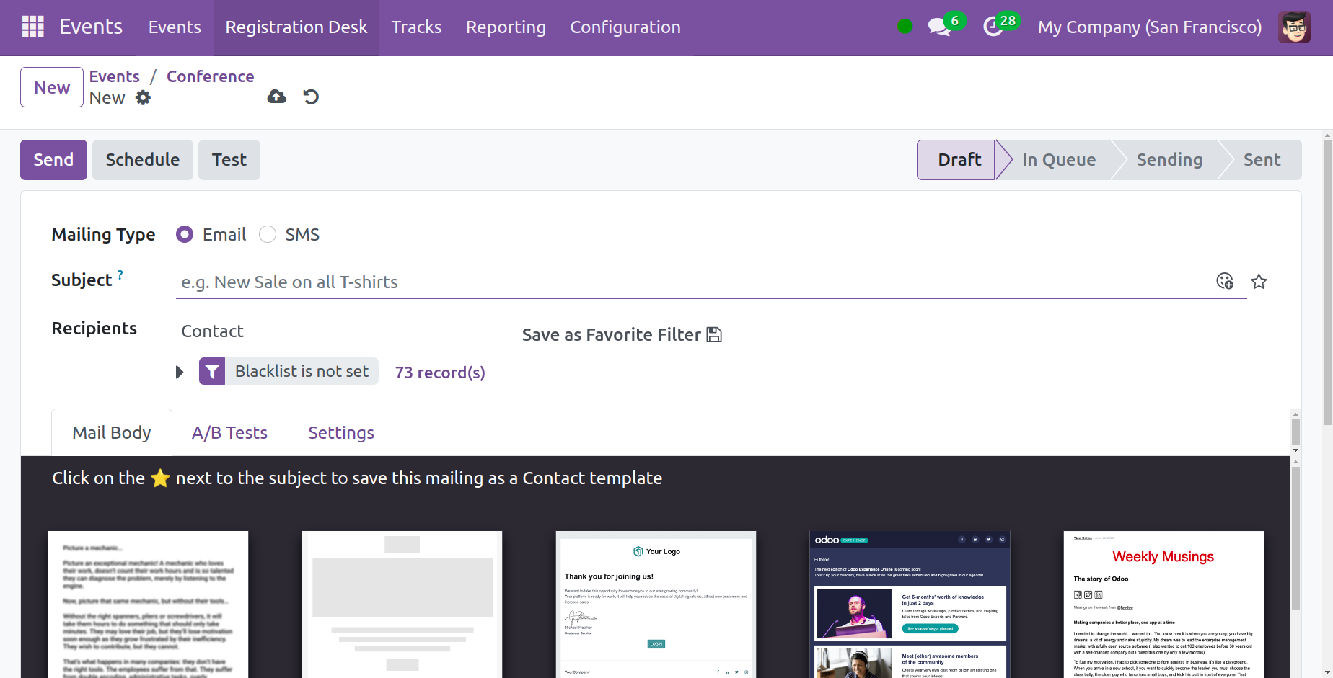This screenshot has width=1333, height=678.
Task: Open the conversations messages icon
Action: (939, 27)
